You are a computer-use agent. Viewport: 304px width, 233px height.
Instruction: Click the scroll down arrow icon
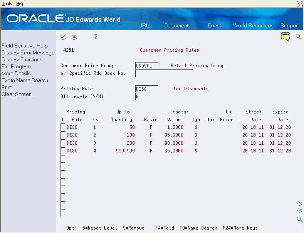pyautogui.click(x=300, y=210)
